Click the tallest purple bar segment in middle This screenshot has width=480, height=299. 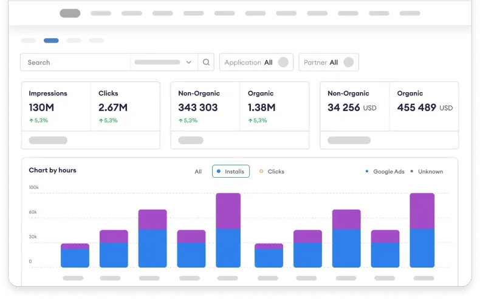228,211
